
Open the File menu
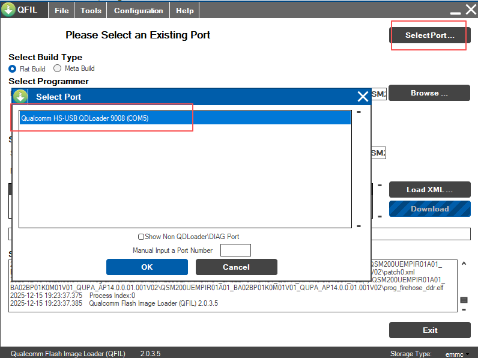62,10
